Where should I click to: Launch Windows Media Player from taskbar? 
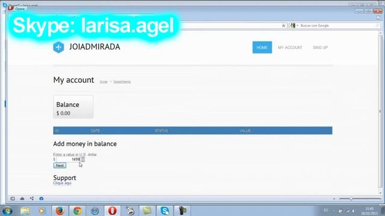42,211
